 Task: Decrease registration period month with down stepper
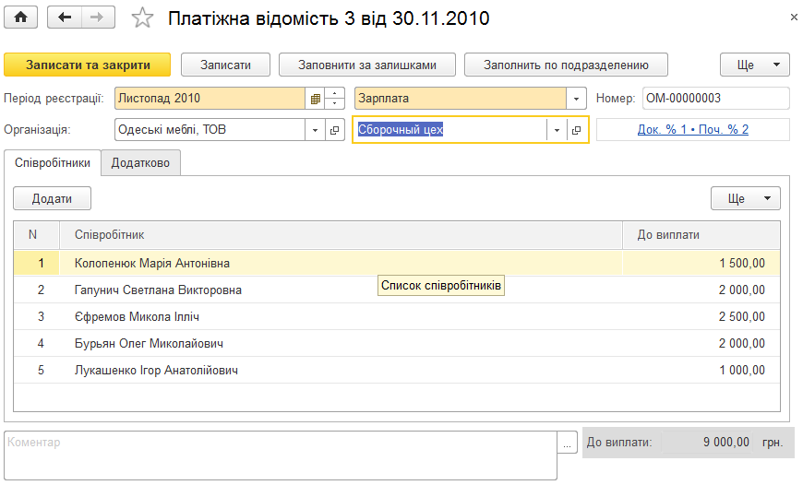tap(335, 103)
